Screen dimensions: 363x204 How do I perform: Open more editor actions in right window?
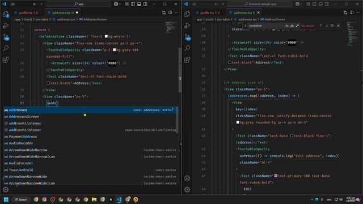pos(358,12)
